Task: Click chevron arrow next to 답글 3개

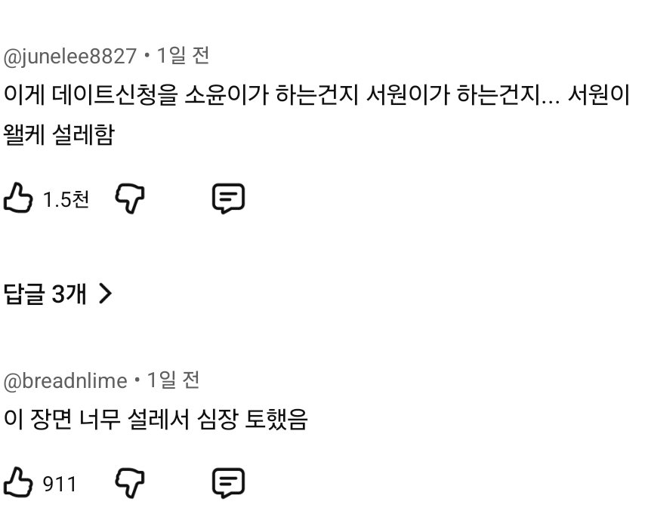Action: 105,294
